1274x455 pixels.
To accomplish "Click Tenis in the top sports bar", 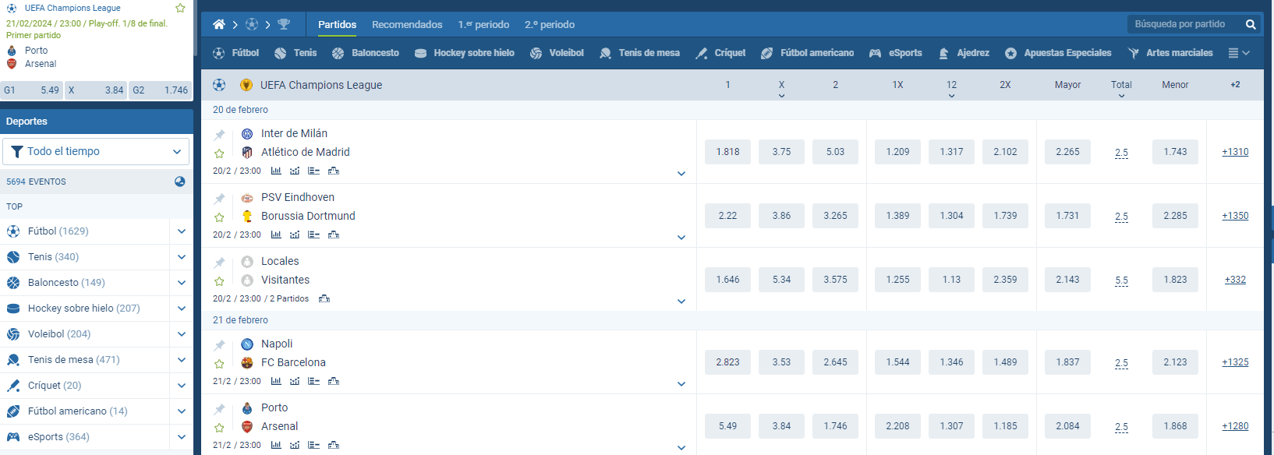I will coord(295,53).
